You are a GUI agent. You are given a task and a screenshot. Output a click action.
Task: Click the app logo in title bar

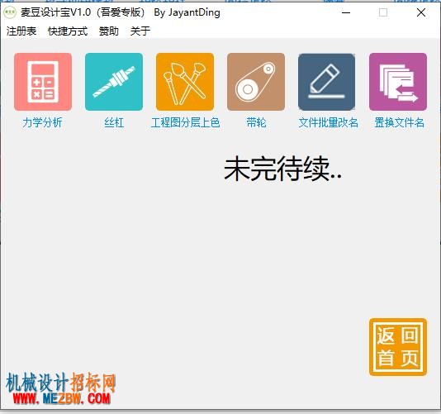(10, 12)
